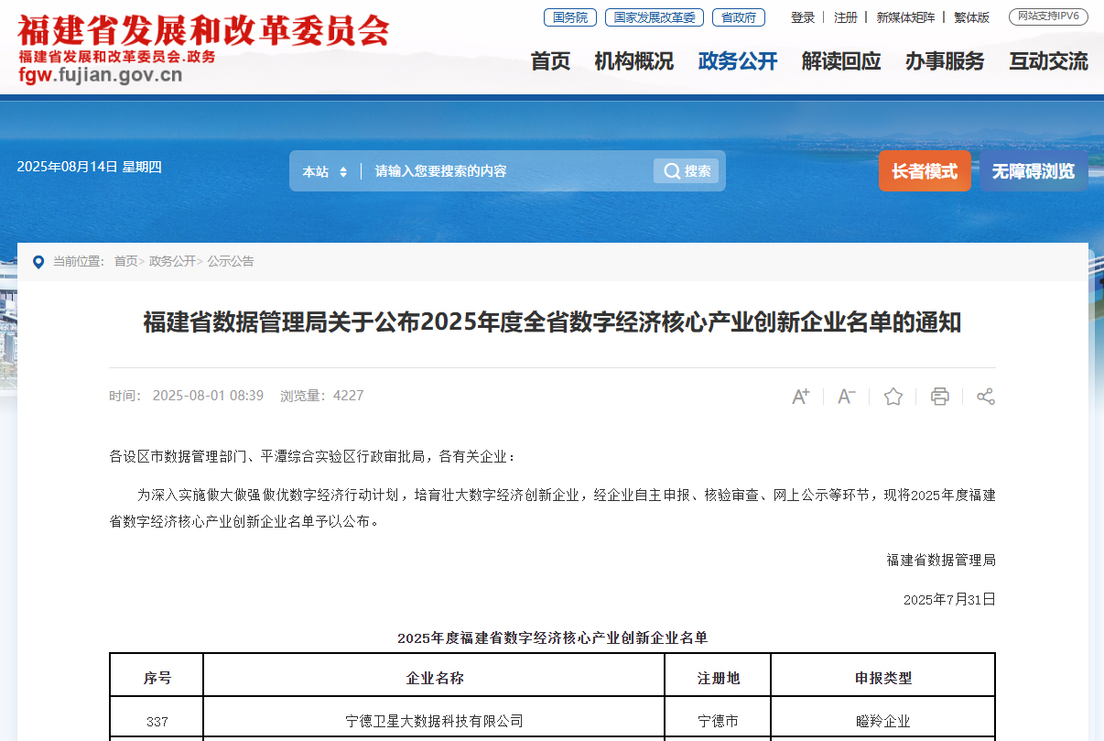Go to 政务公开 navigation tab
Screen dimensions: 1104x741
click(x=737, y=61)
